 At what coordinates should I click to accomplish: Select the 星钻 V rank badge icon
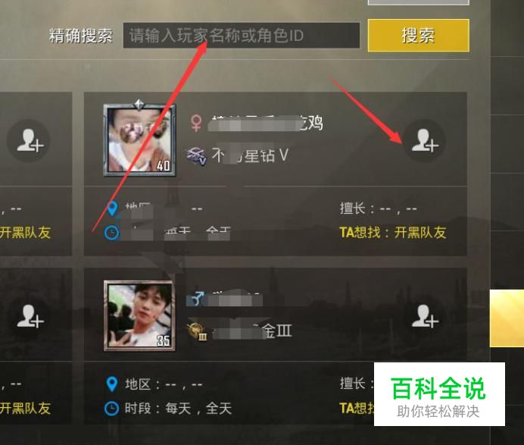click(x=197, y=157)
